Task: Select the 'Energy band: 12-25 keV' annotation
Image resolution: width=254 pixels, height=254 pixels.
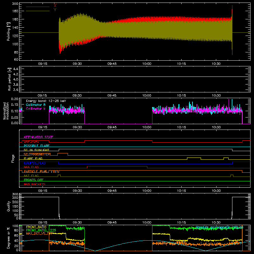Action: [46, 101]
